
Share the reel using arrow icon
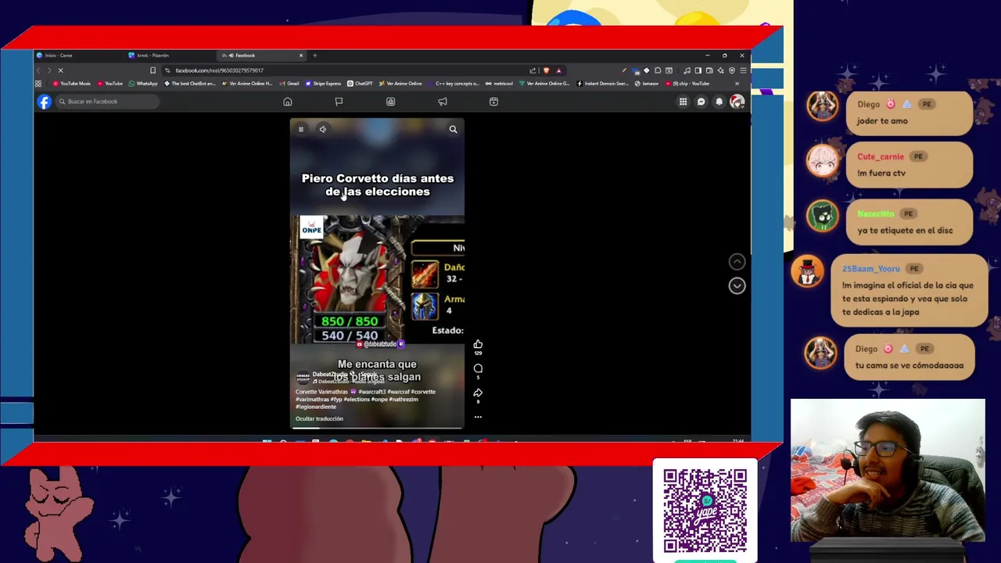tap(478, 393)
